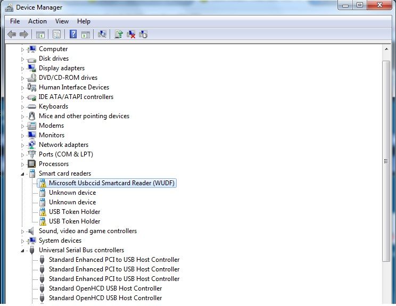
Task: Click the vertical scrollbar thumb
Action: pos(386,161)
